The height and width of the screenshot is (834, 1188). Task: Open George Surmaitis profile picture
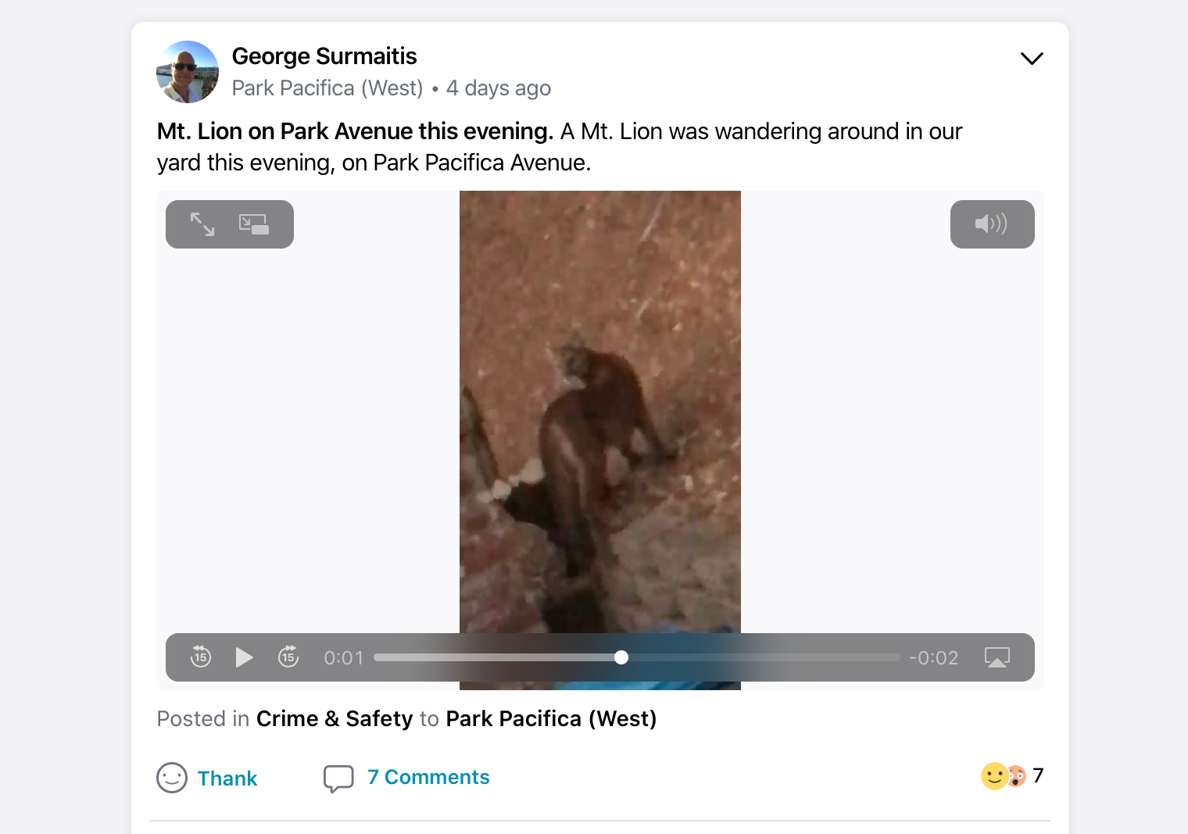[x=188, y=72]
